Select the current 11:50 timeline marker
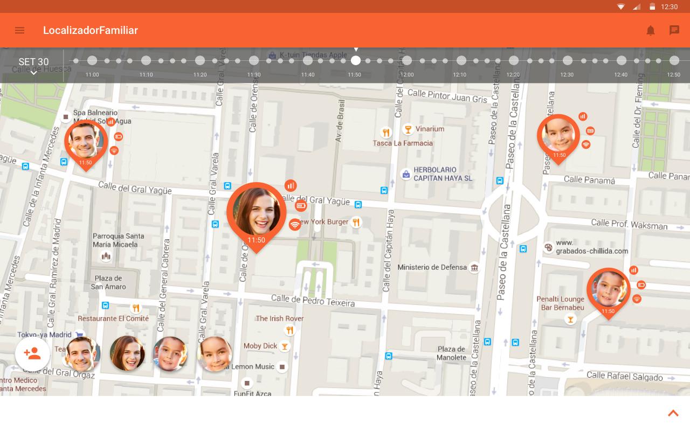This screenshot has height=431, width=690. click(x=355, y=61)
